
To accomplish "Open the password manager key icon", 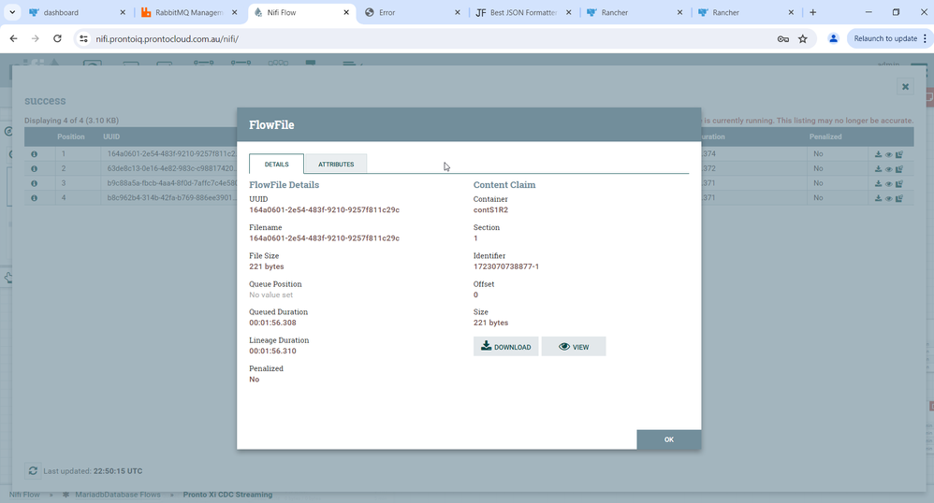I will pyautogui.click(x=782, y=38).
